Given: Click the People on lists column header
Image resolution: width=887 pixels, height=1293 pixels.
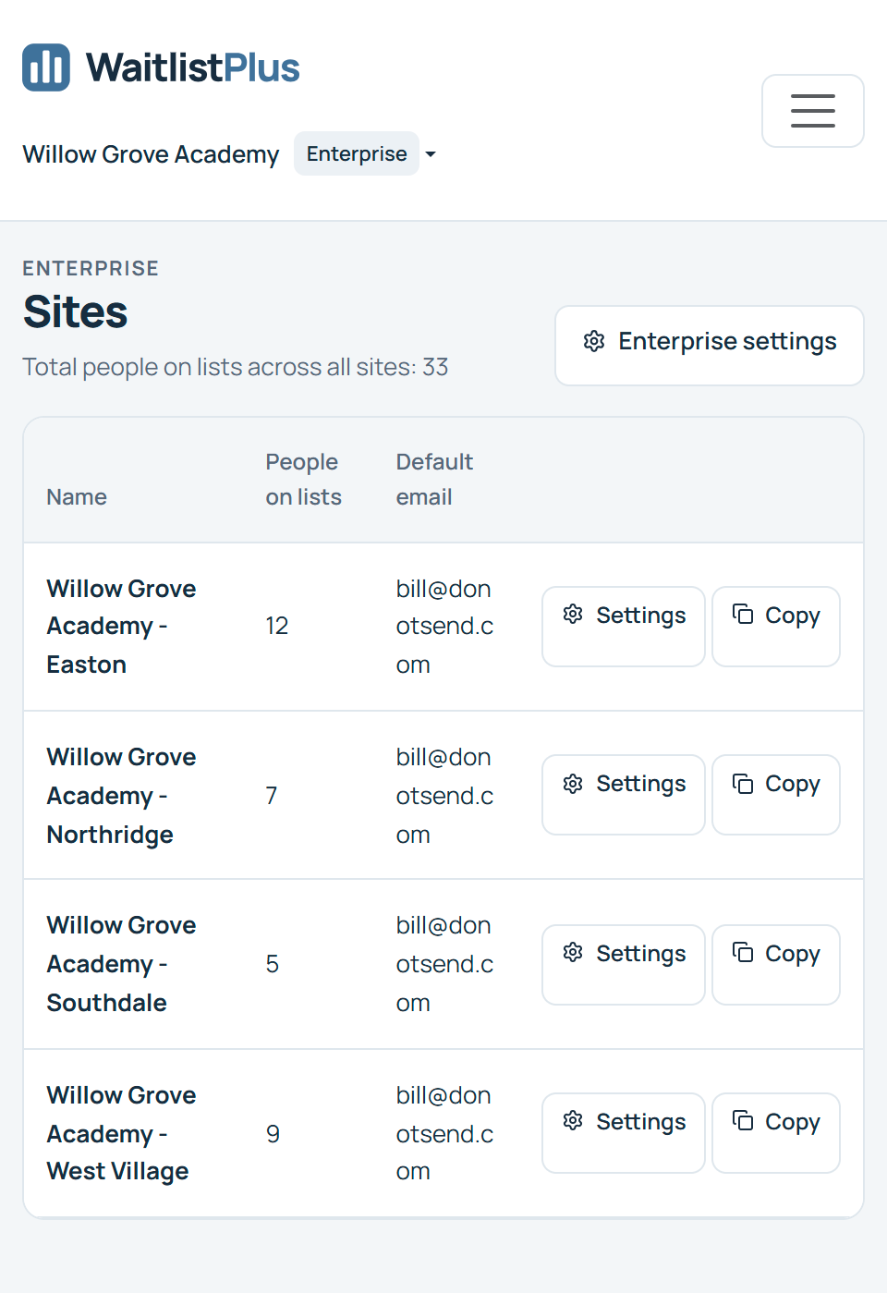Looking at the screenshot, I should 303,480.
